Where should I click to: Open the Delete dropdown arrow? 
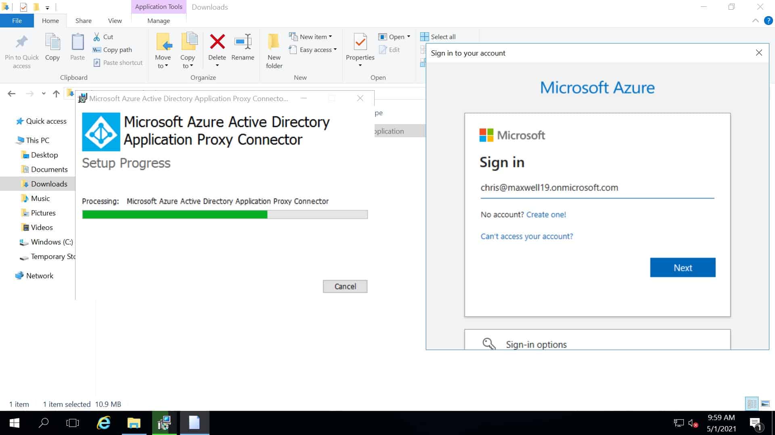(217, 65)
